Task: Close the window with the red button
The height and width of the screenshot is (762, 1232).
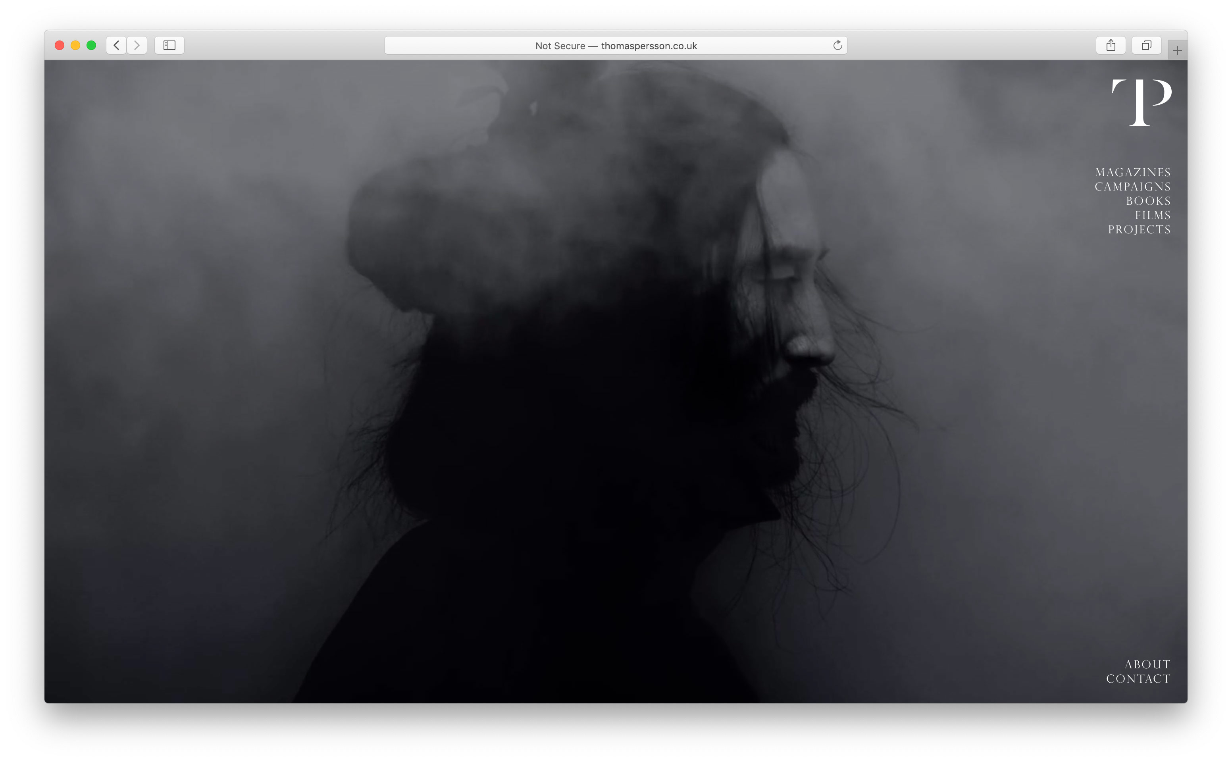Action: pos(60,45)
